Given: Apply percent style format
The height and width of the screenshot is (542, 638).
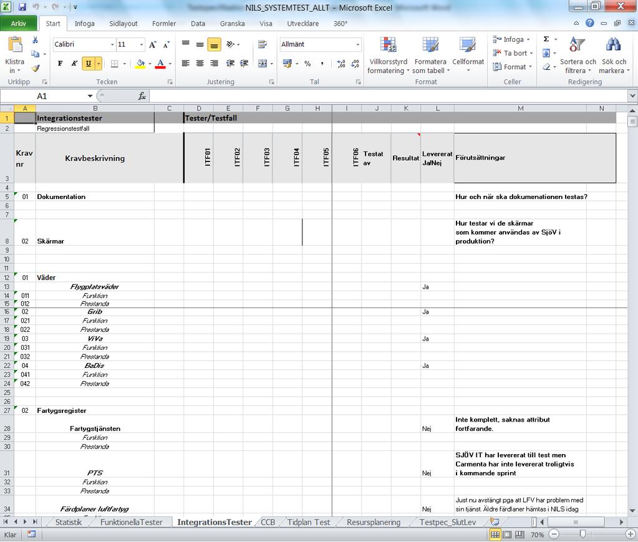Looking at the screenshot, I should pyautogui.click(x=307, y=64).
